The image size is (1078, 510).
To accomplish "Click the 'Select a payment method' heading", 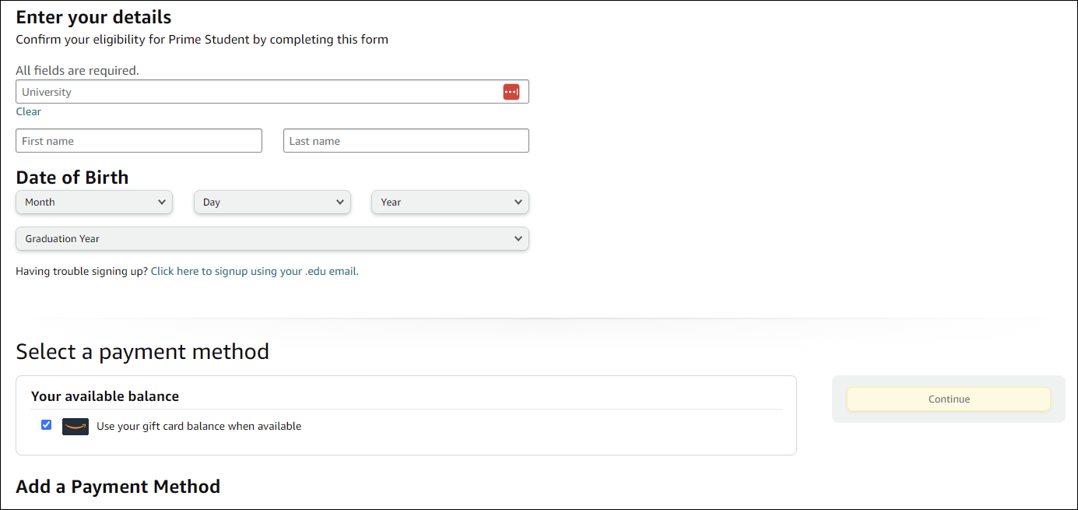I will (142, 352).
